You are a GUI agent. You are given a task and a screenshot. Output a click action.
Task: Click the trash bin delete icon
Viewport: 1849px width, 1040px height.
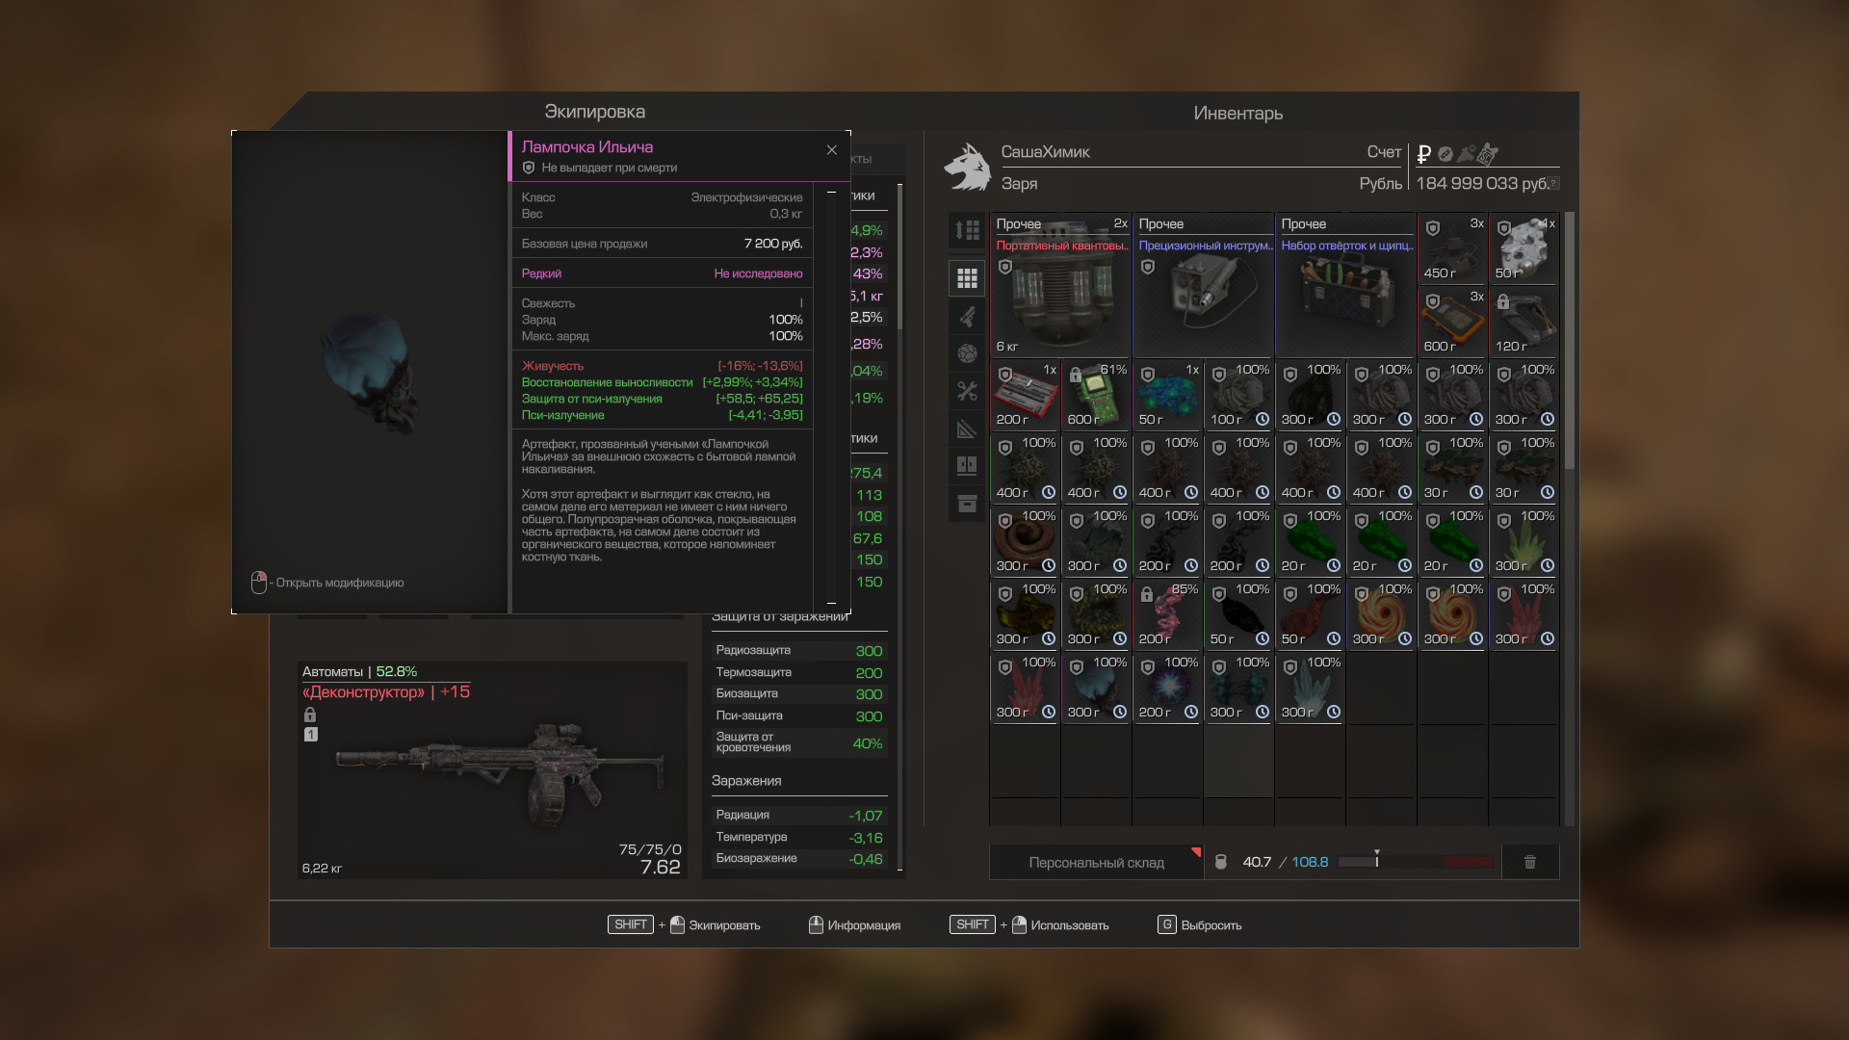point(1529,862)
